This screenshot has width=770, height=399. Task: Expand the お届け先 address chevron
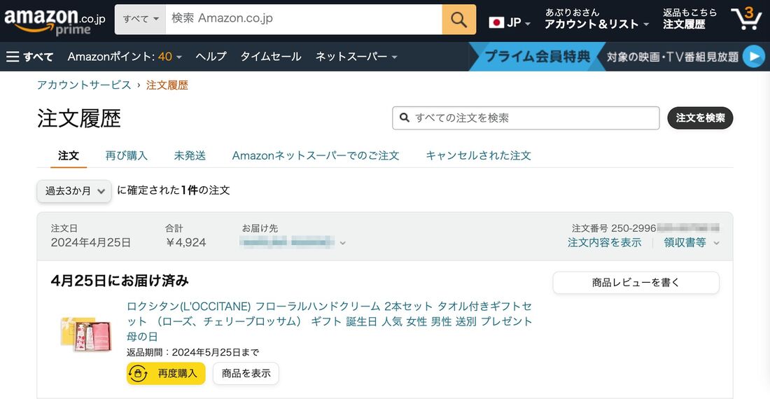(x=342, y=243)
